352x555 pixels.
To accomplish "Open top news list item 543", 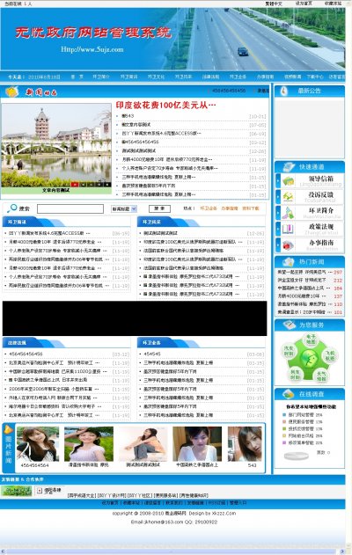I will (128, 116).
